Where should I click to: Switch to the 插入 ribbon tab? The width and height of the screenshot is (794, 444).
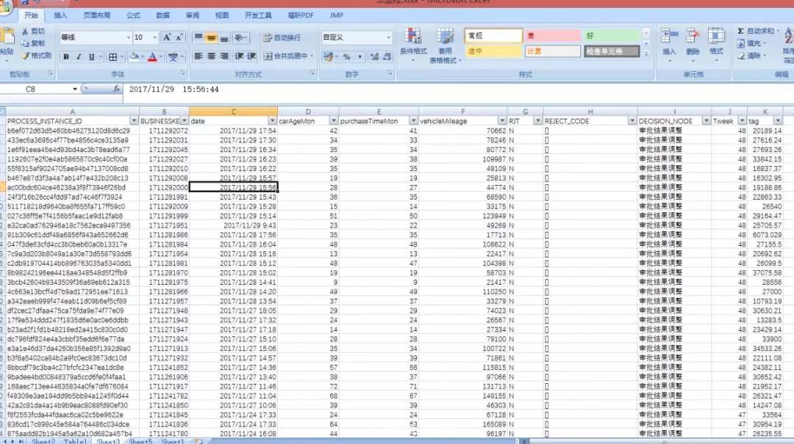pos(60,15)
